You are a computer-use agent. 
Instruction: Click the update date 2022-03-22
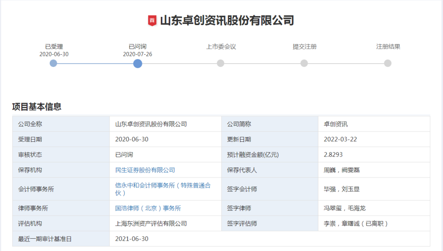pyautogui.click(x=340, y=139)
